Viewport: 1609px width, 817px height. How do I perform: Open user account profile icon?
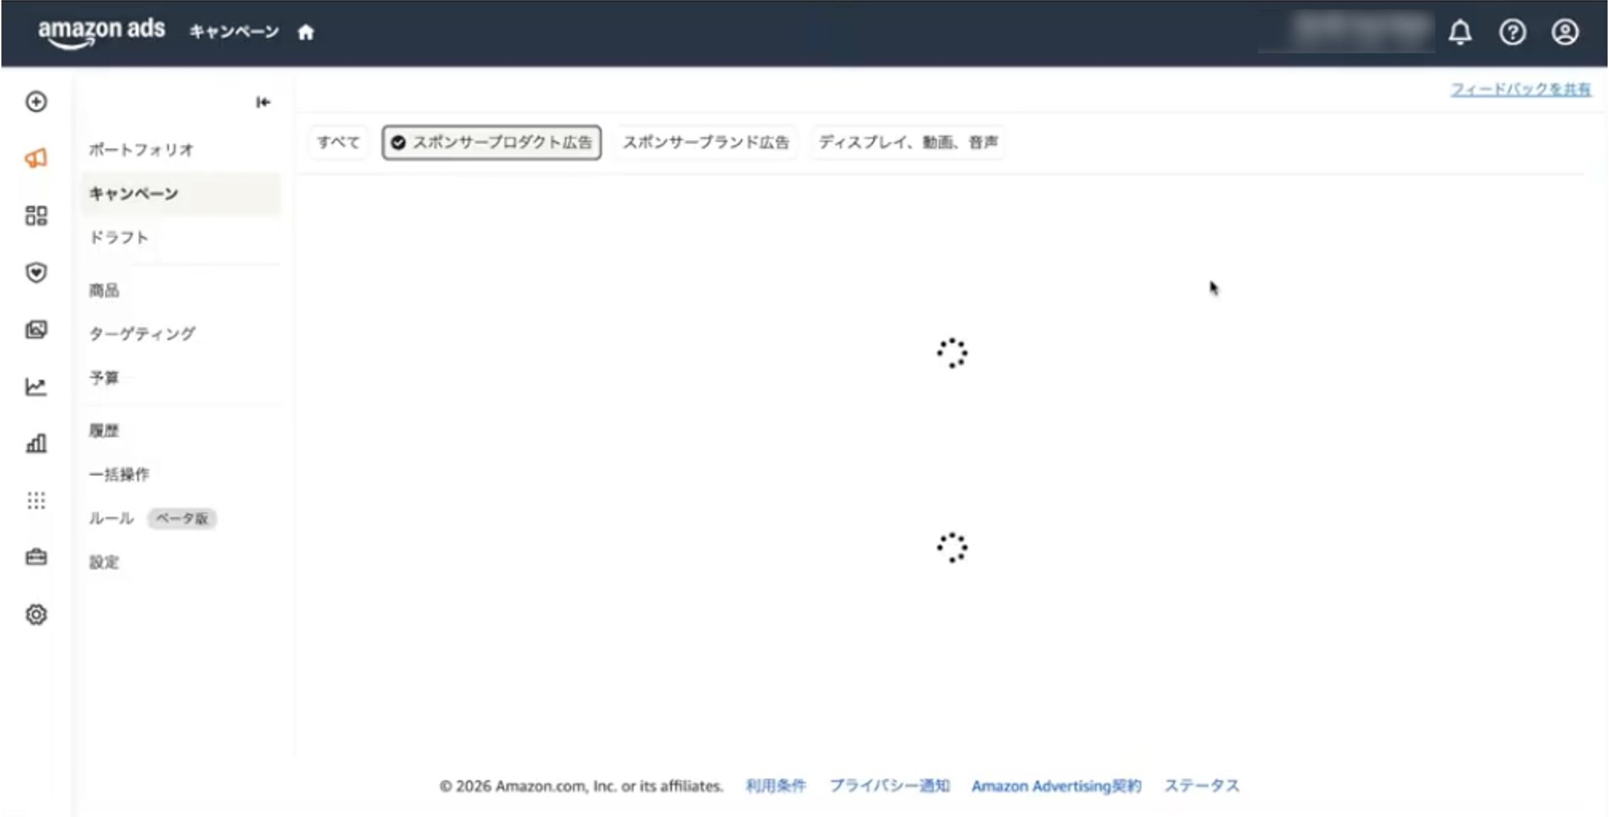(x=1564, y=32)
